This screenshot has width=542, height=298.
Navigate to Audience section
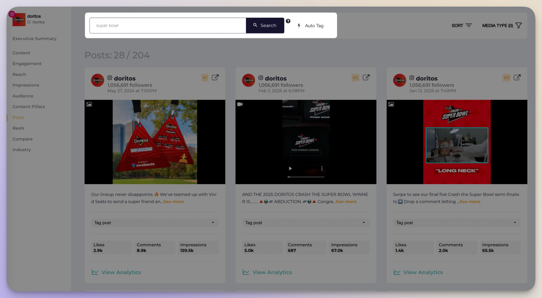tap(23, 96)
